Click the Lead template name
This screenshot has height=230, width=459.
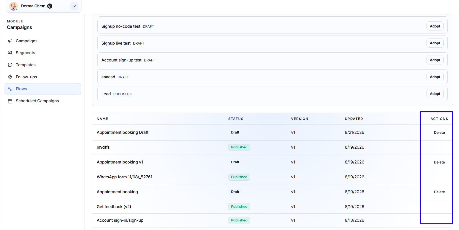click(106, 94)
